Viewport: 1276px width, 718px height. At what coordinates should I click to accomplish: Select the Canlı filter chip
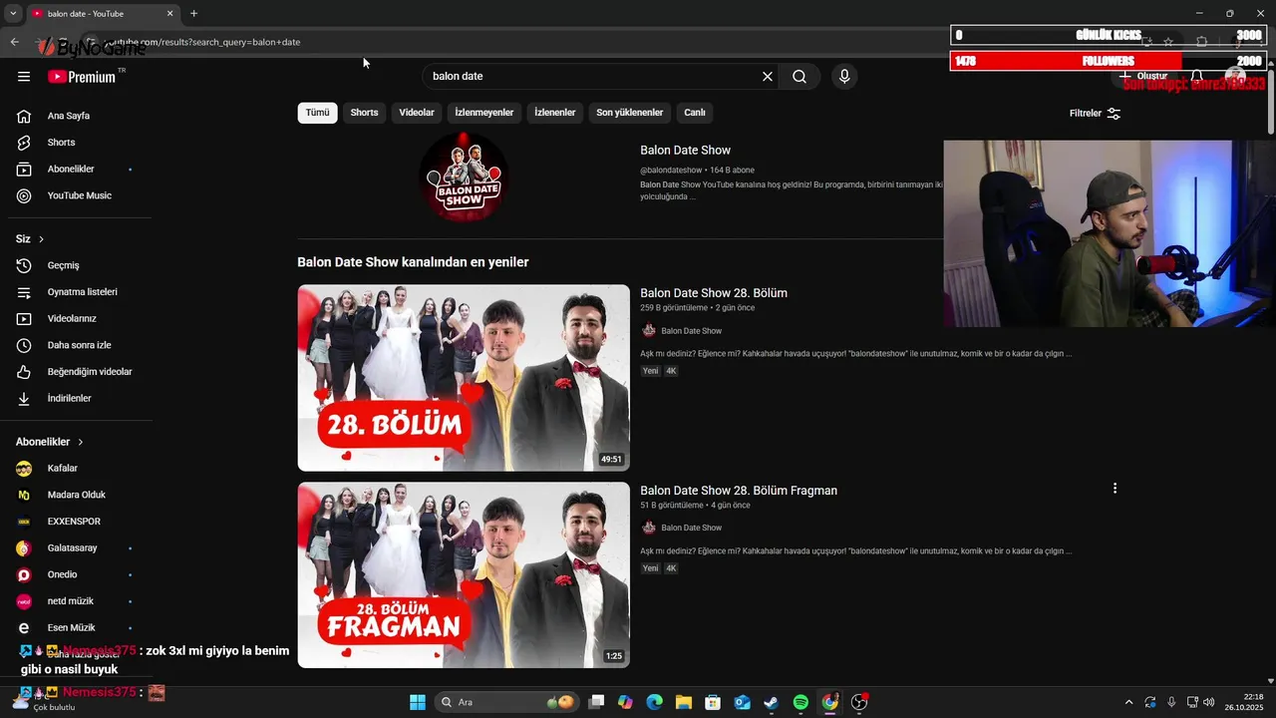pyautogui.click(x=695, y=113)
